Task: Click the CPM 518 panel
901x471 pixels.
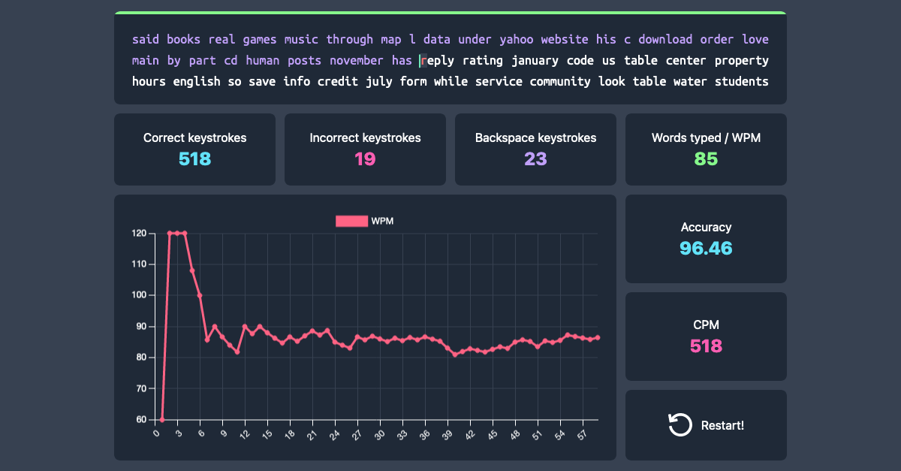Action: [706, 337]
